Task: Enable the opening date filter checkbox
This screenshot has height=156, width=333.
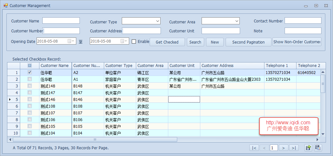Action: pos(134,41)
